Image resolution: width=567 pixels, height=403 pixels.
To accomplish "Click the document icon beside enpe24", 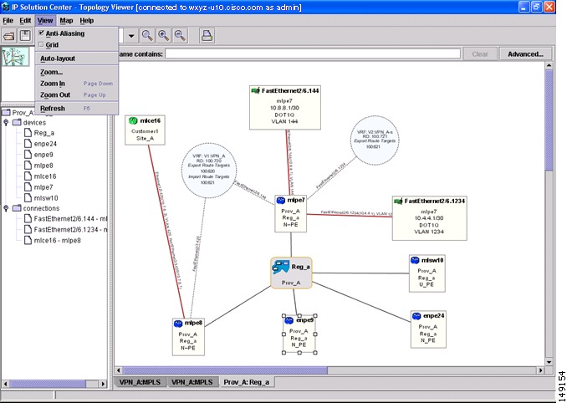I will 28,144.
